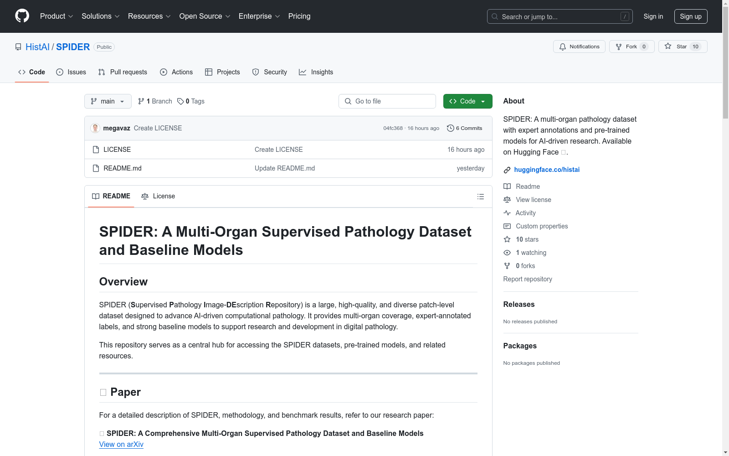Screen dimensions: 729x456
Task: Click the Releases heading link
Action: (519, 304)
